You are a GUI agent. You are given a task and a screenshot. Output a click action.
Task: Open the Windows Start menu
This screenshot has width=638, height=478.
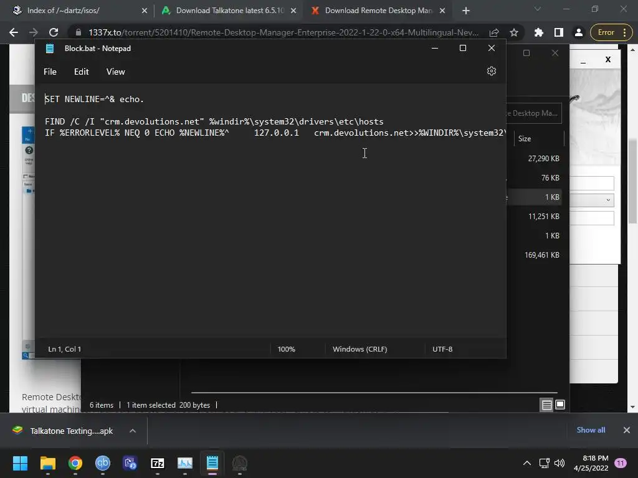(20, 463)
